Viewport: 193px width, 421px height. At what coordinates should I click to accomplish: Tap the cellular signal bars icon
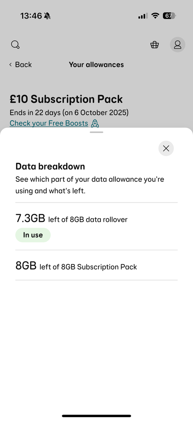point(143,16)
